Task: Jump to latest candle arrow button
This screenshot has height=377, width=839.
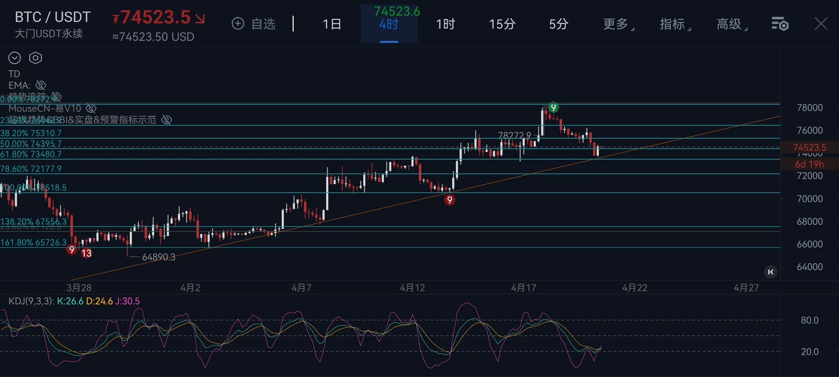Action: [x=770, y=272]
